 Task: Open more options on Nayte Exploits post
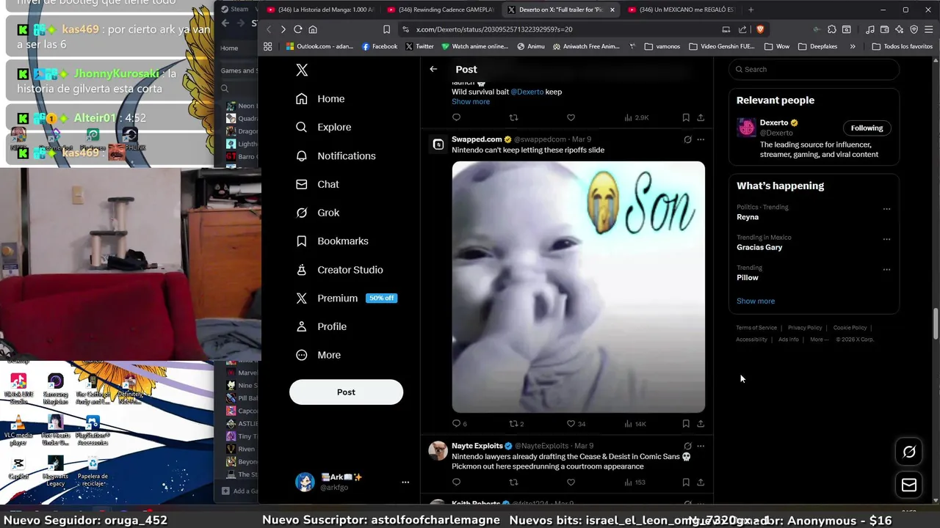[701, 446]
